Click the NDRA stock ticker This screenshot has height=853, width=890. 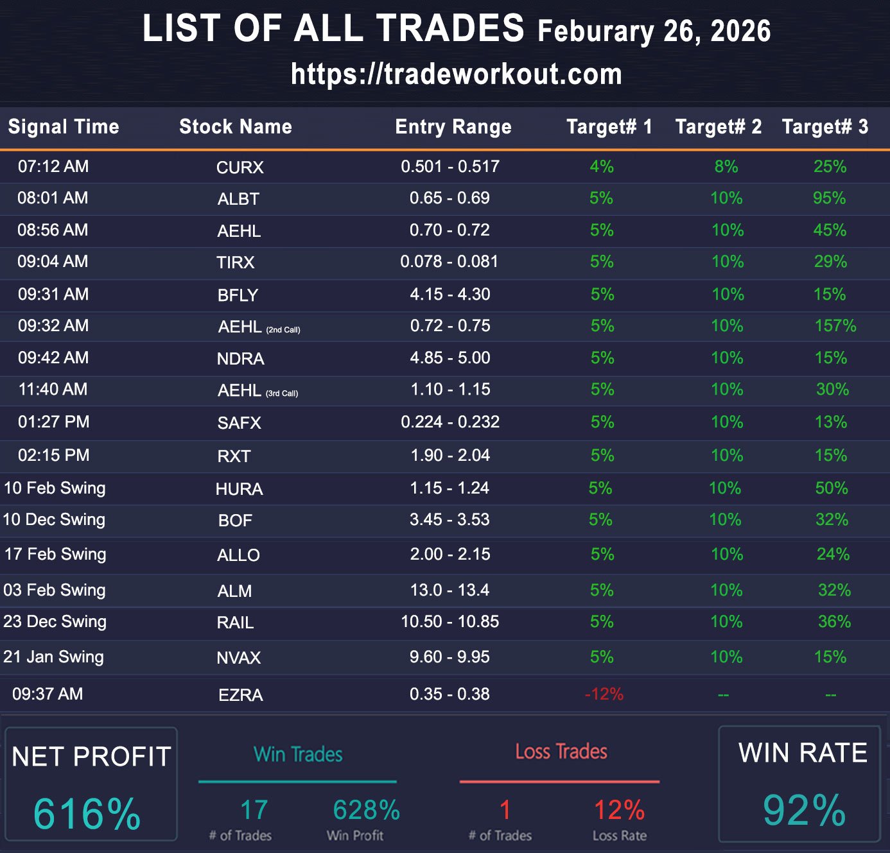(240, 359)
